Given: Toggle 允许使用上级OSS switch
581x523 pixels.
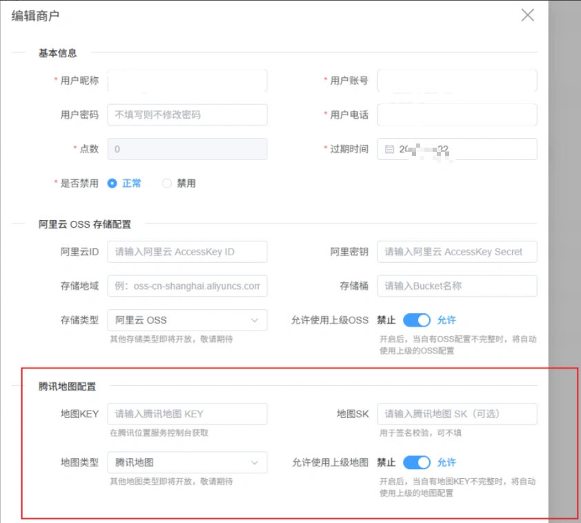Looking at the screenshot, I should 417,320.
